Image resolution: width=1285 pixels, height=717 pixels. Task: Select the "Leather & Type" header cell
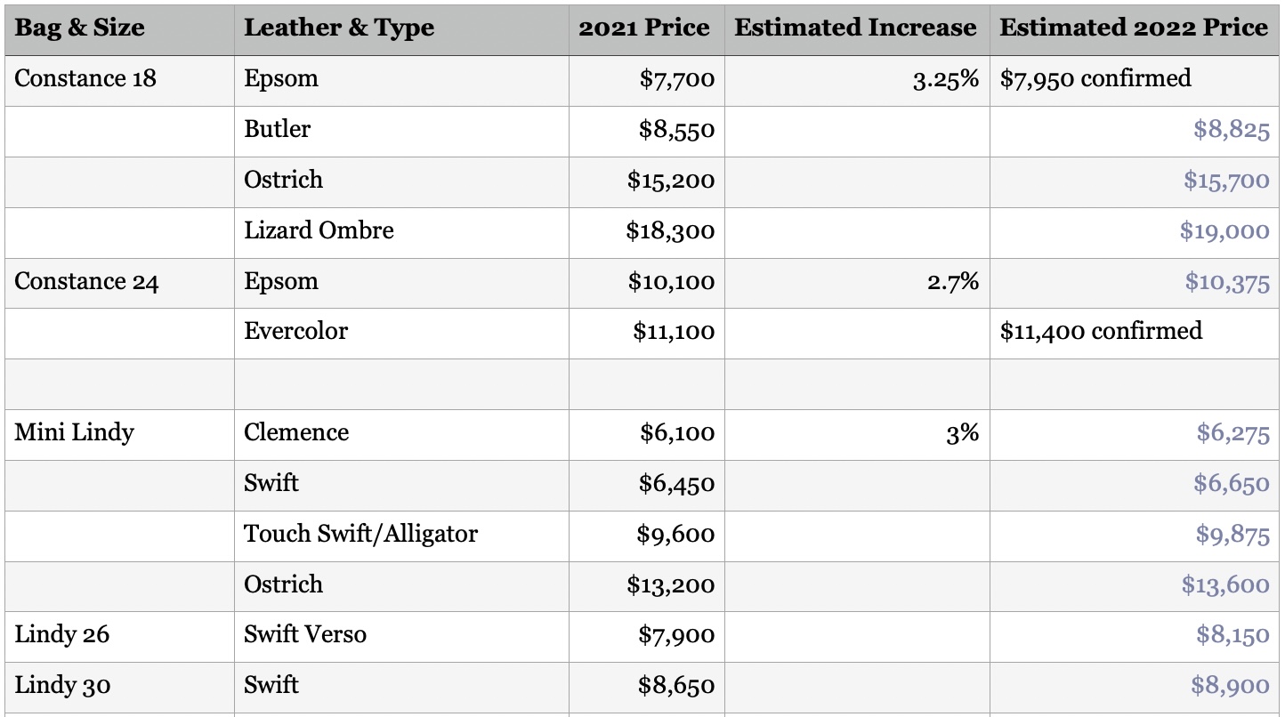[x=339, y=28]
